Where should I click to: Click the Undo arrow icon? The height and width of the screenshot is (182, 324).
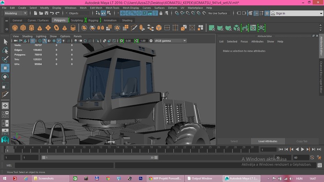pos(52,13)
